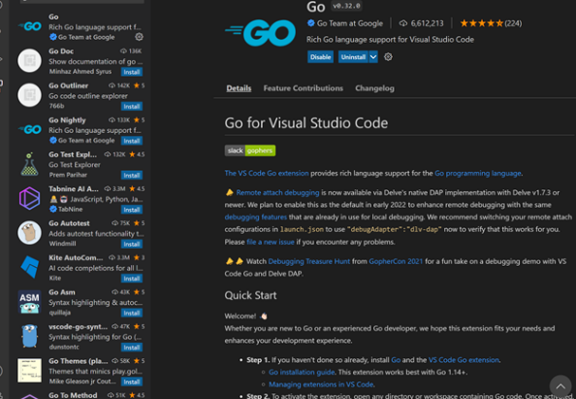Screen dimensions: 576x399
Task: Open the Go link in Step 1
Action: click(x=396, y=360)
